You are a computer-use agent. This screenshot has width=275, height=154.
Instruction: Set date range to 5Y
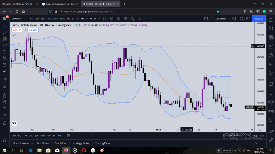54,136
